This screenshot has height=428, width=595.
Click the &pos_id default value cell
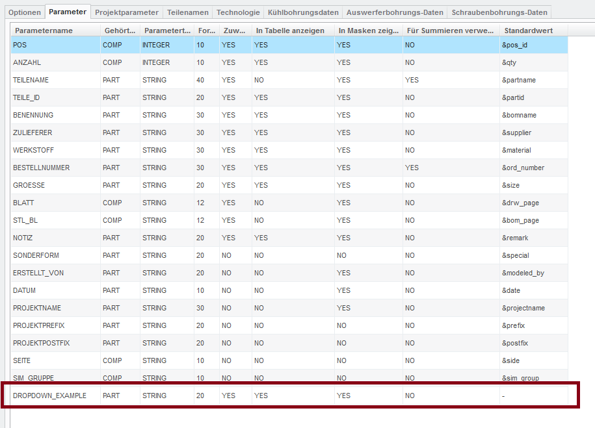tap(534, 45)
